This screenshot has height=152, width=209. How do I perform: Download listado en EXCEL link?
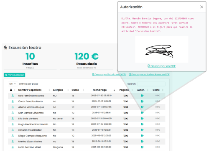pos(109,74)
